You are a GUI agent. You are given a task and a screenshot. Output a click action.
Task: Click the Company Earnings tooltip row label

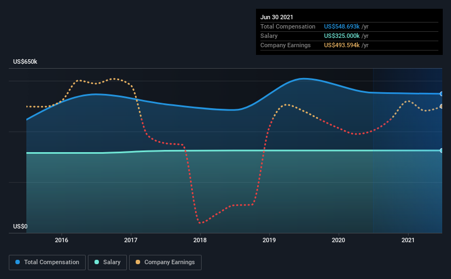286,45
